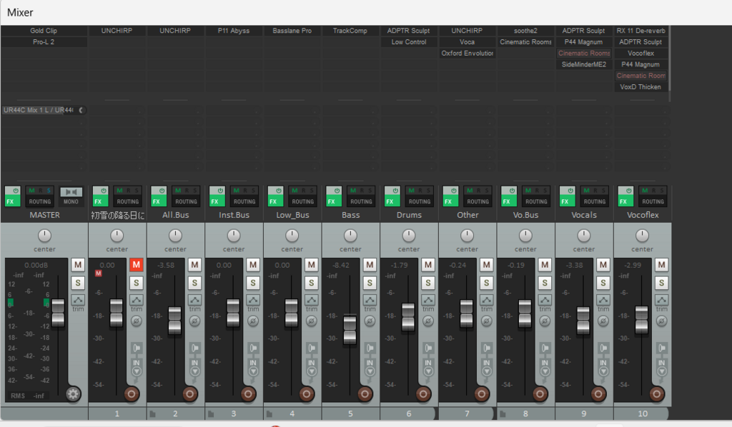This screenshot has height=427, width=732.
Task: Click the FX button on Vocals track
Action: (x=565, y=201)
